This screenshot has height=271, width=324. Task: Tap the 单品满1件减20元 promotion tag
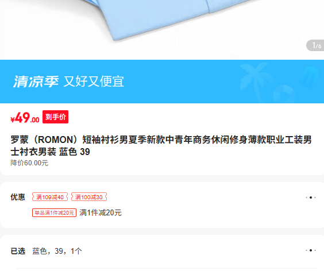(x=54, y=213)
